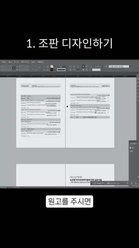Click the bold symposium title line on the lower page
Screen dimensions: 139x248
click(x=86, y=180)
